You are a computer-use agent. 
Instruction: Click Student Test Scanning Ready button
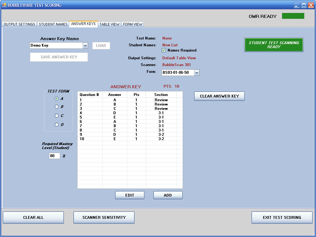(274, 45)
